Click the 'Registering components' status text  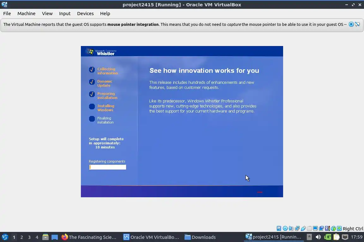pyautogui.click(x=107, y=161)
